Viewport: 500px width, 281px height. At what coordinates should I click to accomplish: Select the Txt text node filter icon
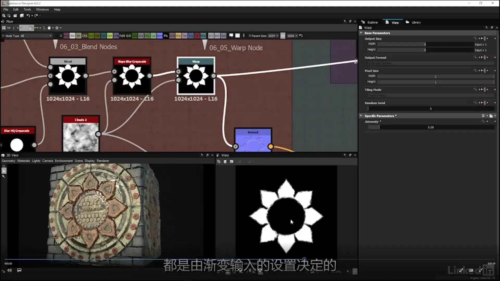185,36
